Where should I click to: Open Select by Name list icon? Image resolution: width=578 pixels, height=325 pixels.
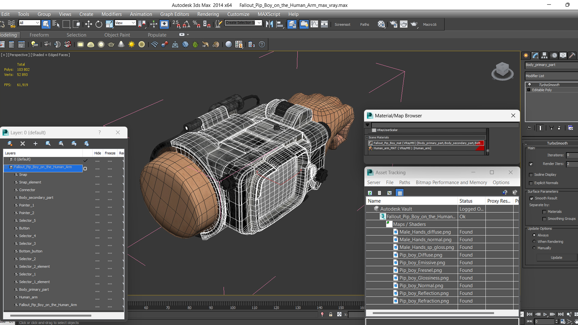56,24
